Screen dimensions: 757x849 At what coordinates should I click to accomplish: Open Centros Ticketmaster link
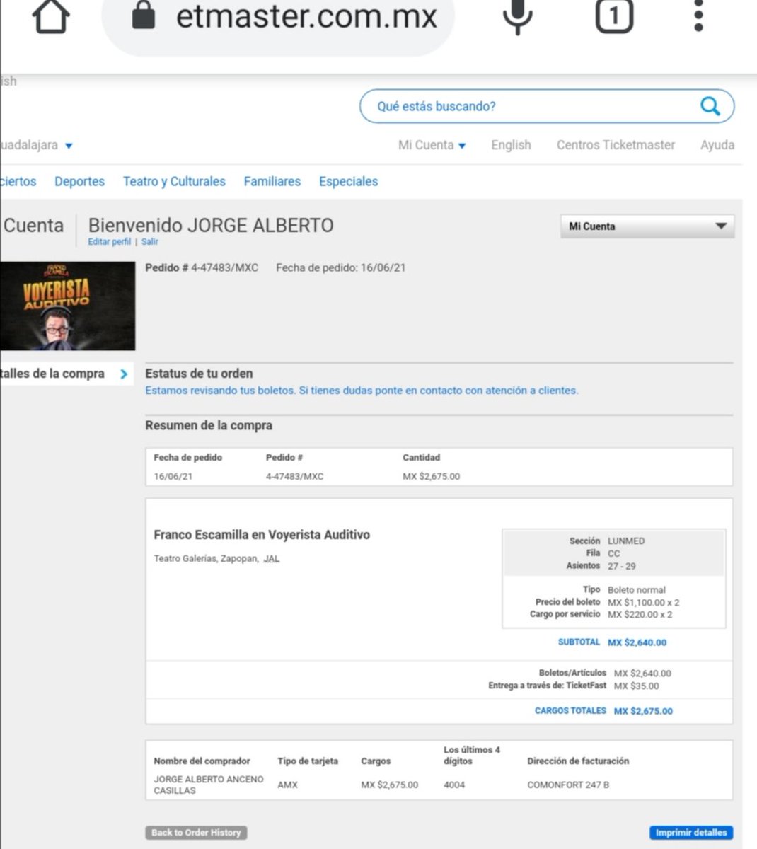coord(616,145)
